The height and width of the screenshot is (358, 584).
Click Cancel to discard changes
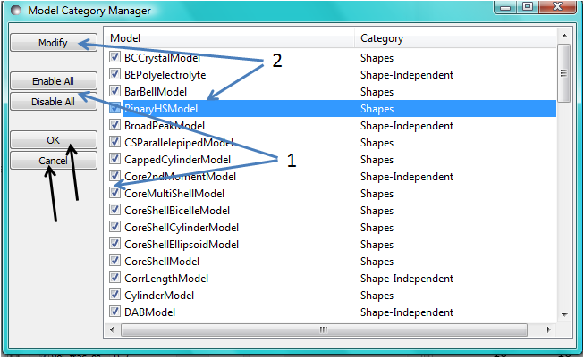(x=53, y=161)
